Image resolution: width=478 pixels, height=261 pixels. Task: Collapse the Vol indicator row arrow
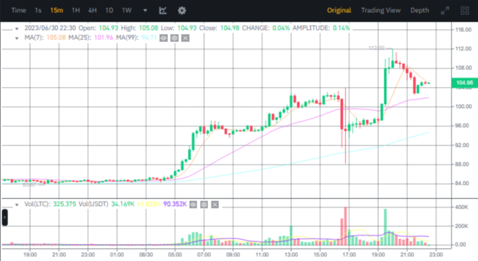coord(17,205)
